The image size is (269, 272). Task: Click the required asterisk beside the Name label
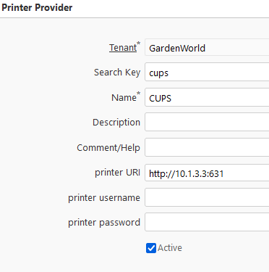138,93
